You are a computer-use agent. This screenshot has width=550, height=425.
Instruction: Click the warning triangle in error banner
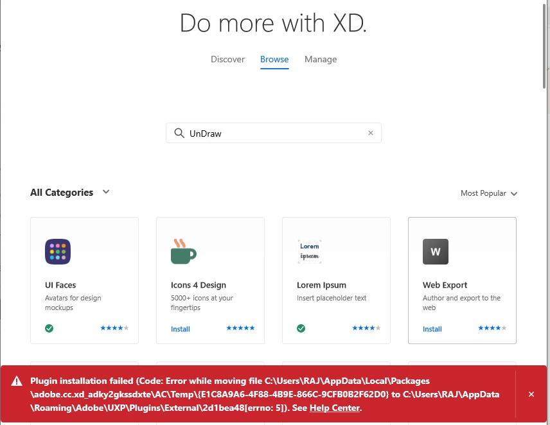[x=17, y=381]
